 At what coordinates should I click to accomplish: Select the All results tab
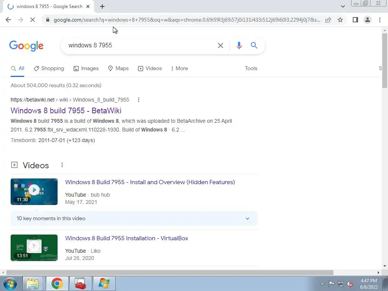17,69
